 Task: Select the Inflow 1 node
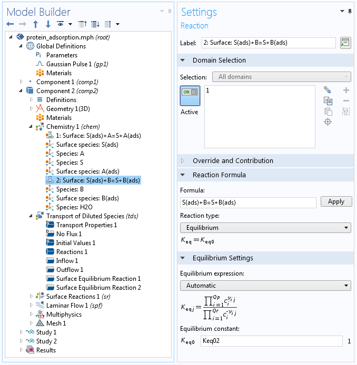(x=67, y=261)
